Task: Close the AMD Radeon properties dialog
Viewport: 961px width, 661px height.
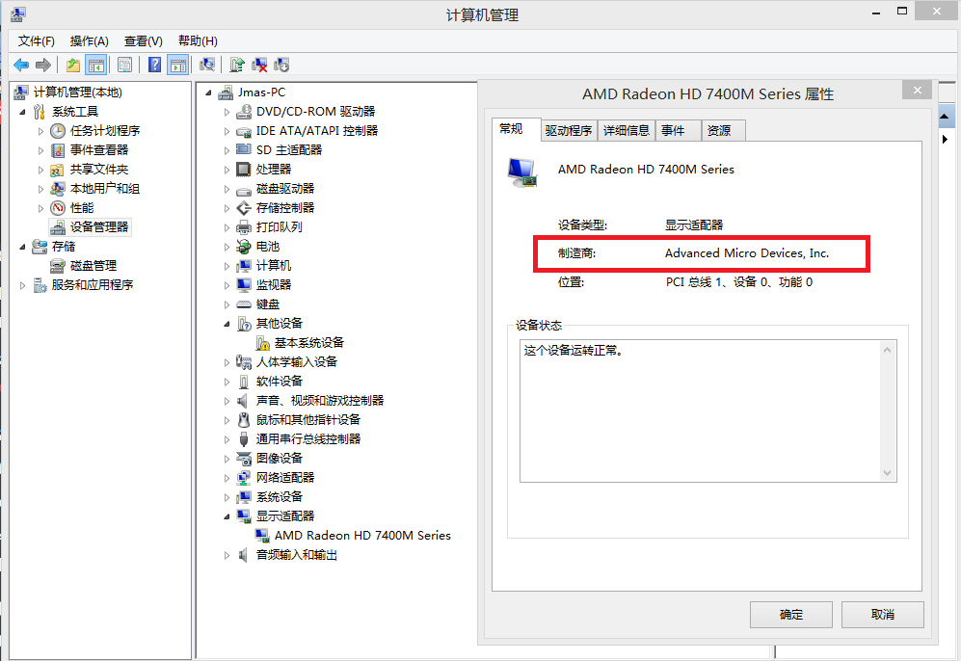Action: point(917,90)
